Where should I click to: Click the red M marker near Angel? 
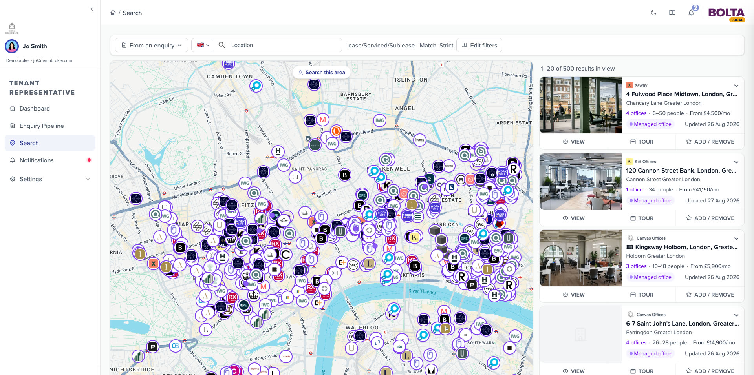pos(323,120)
